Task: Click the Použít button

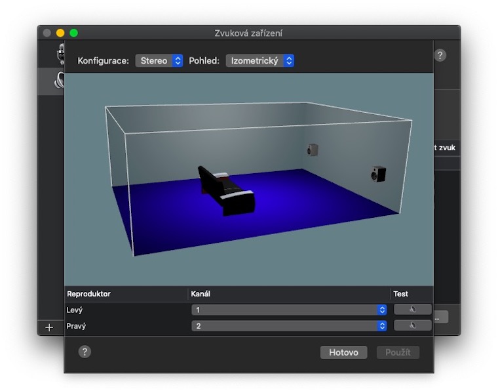Action: 398,352
